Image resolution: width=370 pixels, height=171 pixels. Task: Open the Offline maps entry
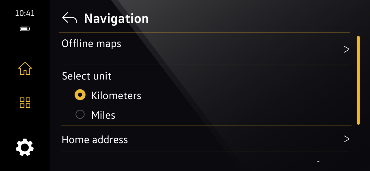point(205,49)
